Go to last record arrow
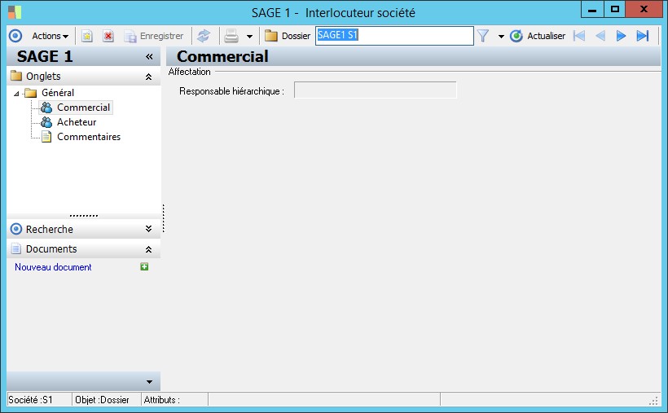 (x=643, y=36)
